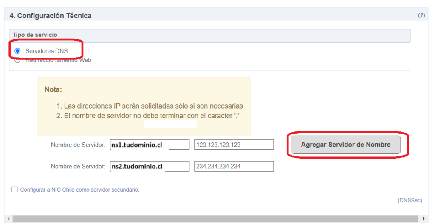This screenshot has height=223, width=435.
Task: Select the Redireccionamiento Web radio option
Action: click(17, 60)
